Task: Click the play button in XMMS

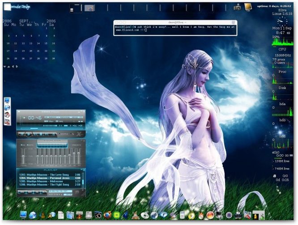Action: (x=29, y=134)
